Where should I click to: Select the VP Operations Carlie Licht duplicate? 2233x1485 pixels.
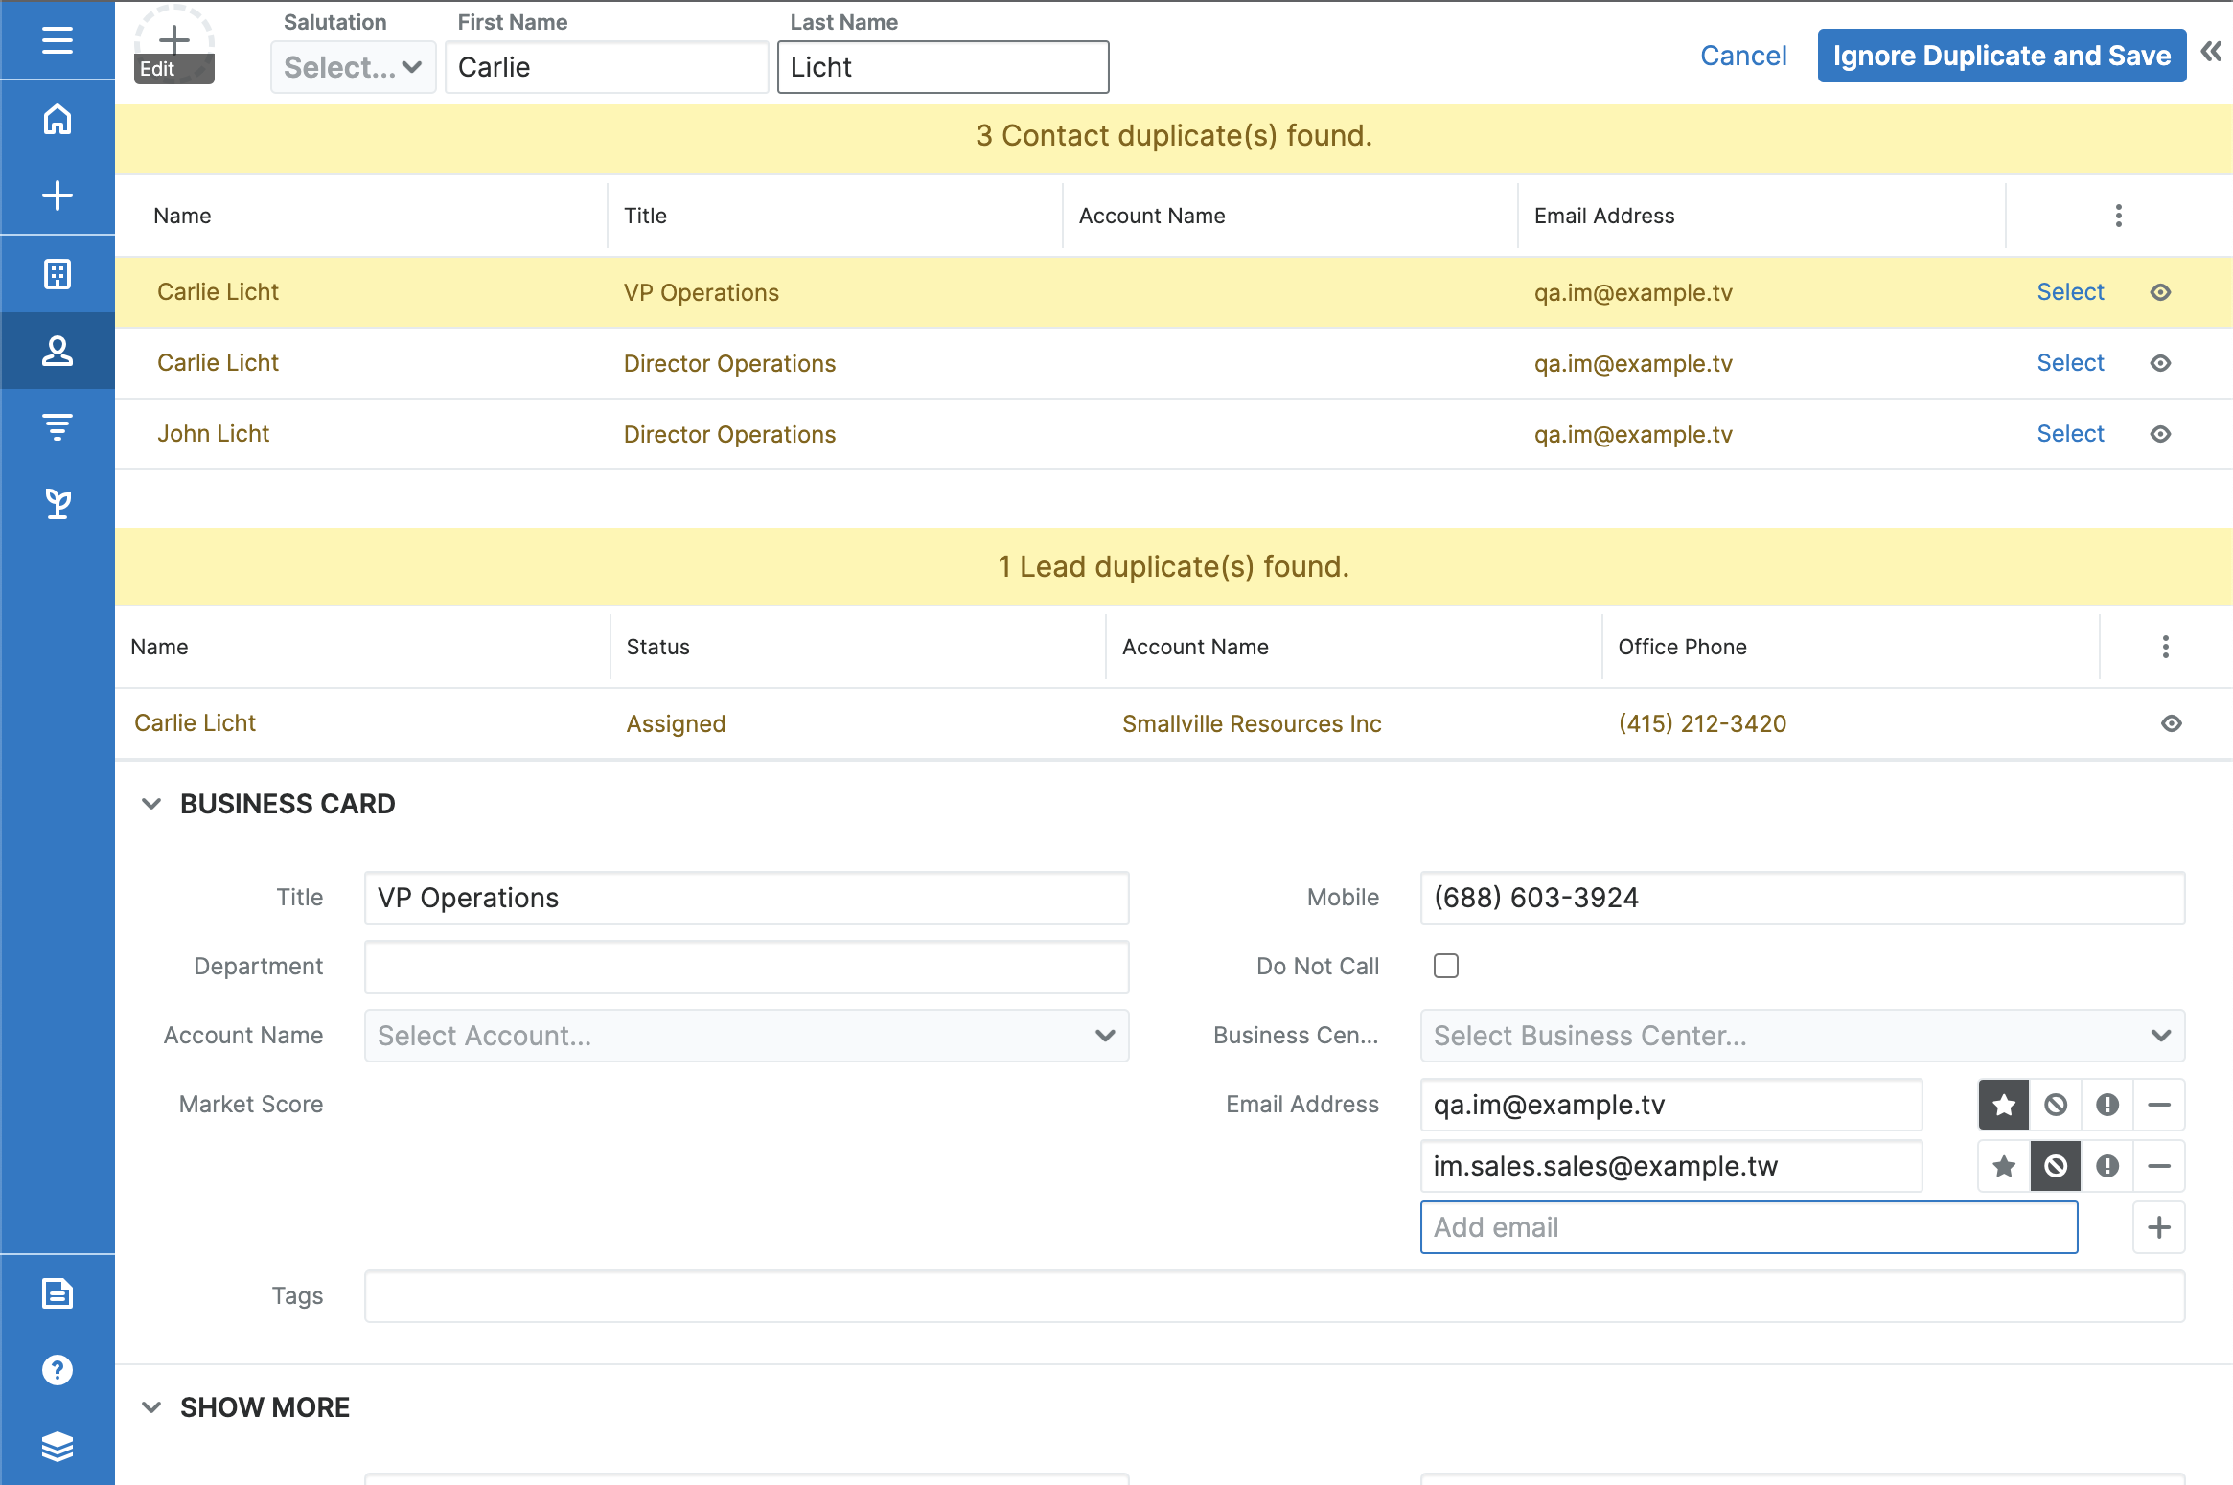click(x=2070, y=291)
